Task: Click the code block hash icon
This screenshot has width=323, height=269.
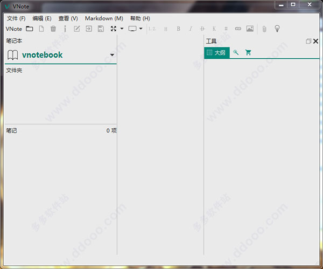Action: click(226, 29)
